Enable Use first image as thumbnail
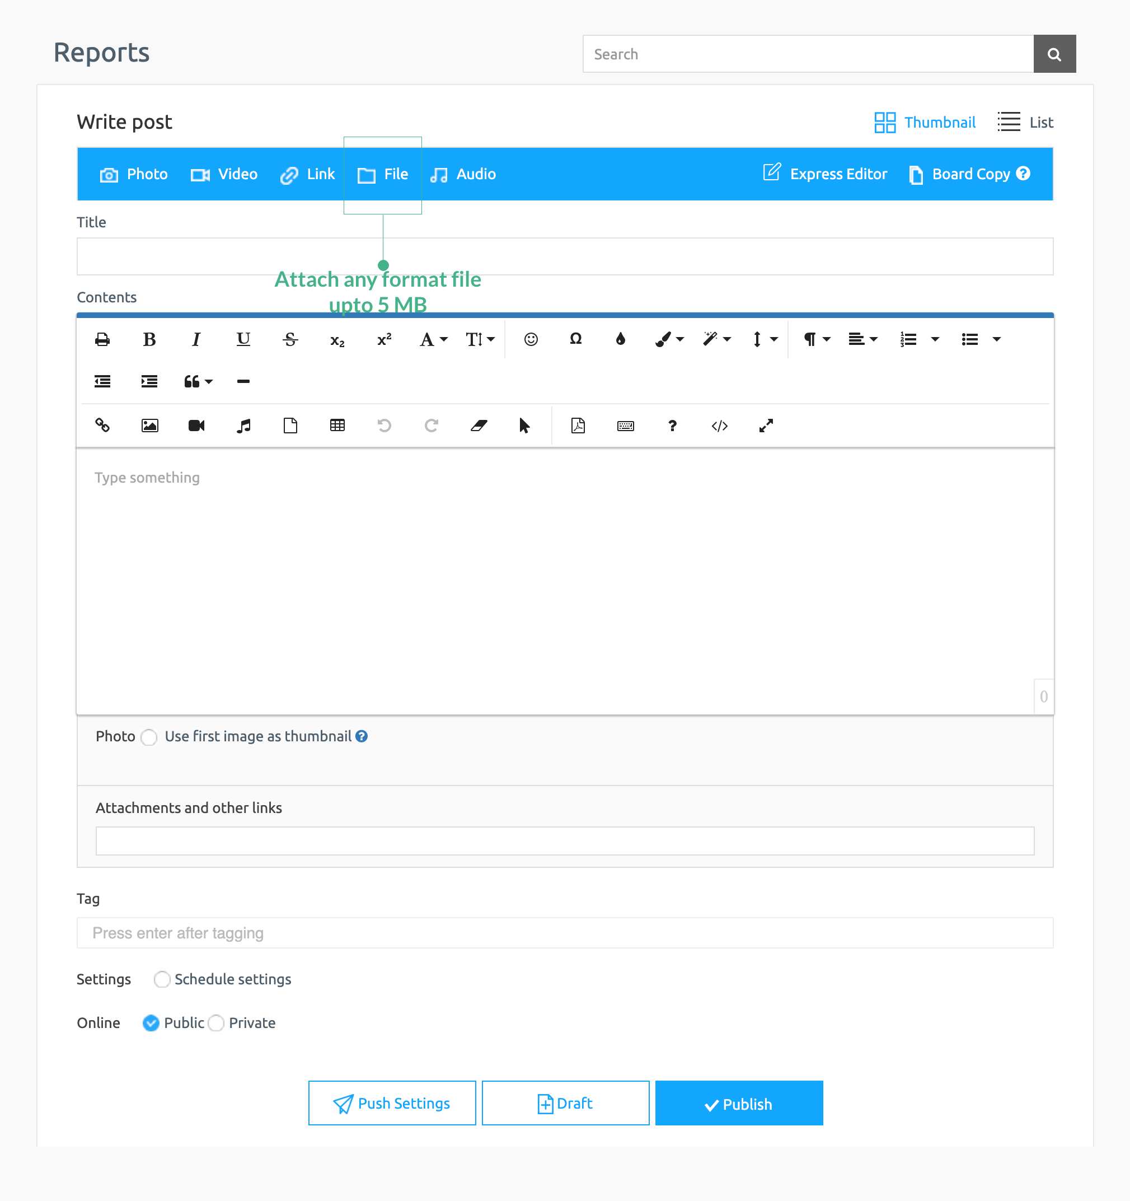 148,737
